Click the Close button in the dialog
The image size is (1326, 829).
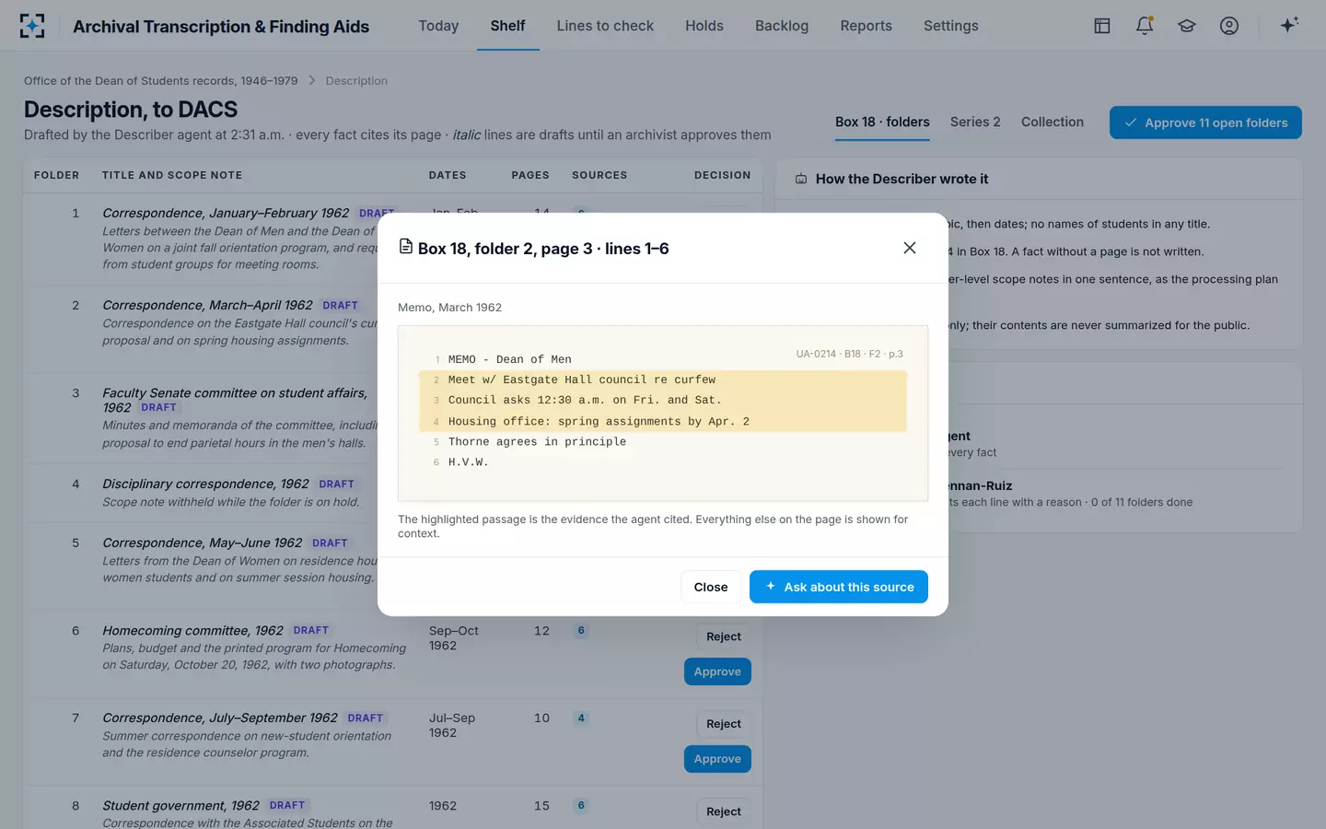point(711,587)
